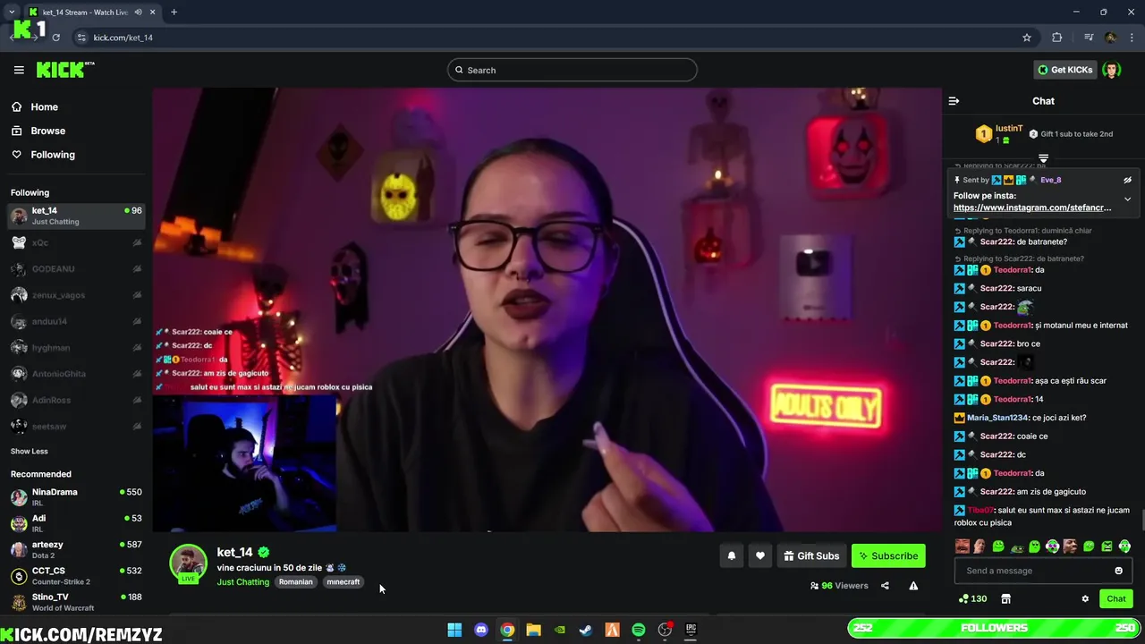Image resolution: width=1145 pixels, height=644 pixels.
Task: Hide the pinned message with eye icon
Action: (x=1127, y=180)
